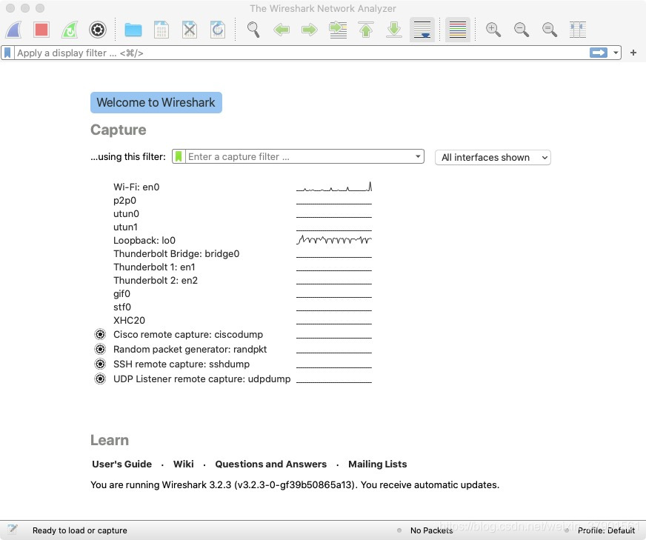Select Random packet generator: randpkt

[190, 350]
